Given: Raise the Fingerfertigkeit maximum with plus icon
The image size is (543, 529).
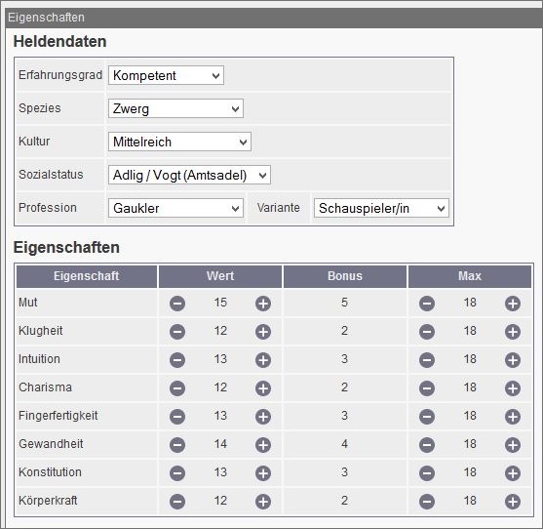Looking at the screenshot, I should [513, 417].
